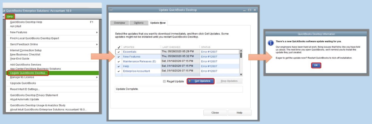Choose QuickBooks Desktop Help menu entry
Viewport: 372px width, 124px height.
[52, 22]
